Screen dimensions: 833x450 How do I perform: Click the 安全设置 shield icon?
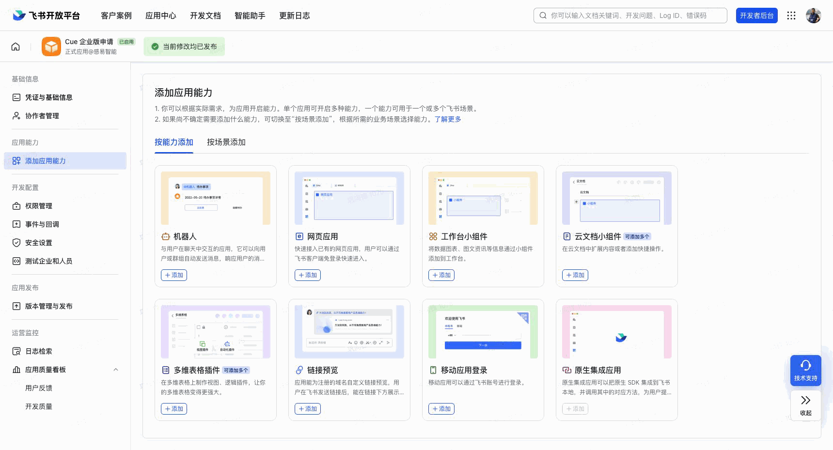click(x=16, y=243)
